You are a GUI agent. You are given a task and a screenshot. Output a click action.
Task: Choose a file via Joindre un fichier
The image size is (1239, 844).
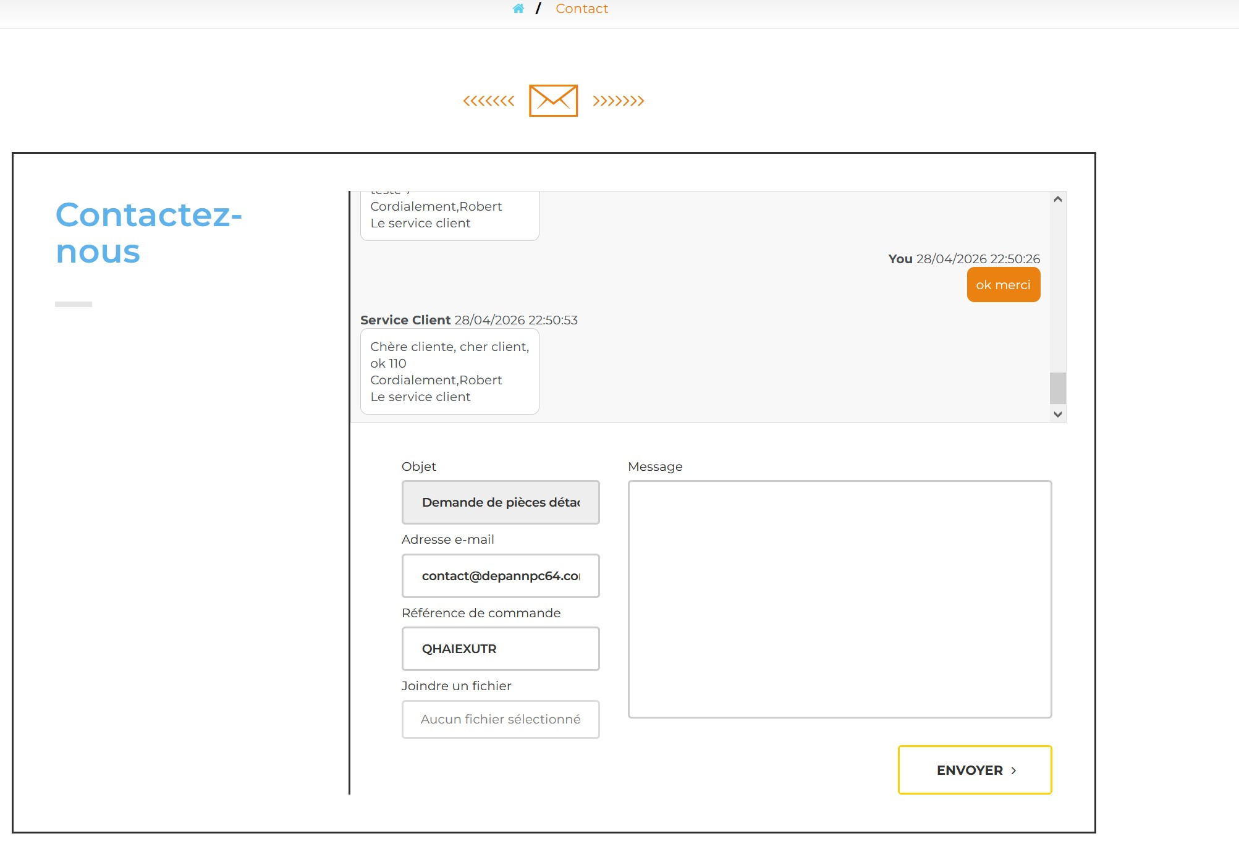tap(501, 719)
